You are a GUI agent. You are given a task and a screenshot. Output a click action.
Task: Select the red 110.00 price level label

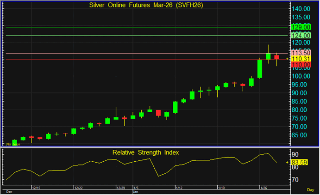301,65
